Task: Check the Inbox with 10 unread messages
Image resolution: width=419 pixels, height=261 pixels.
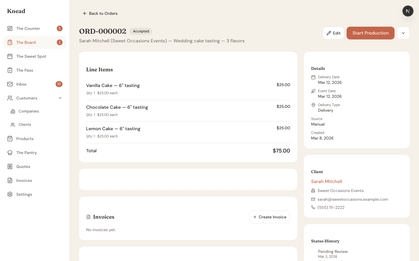Action: pyautogui.click(x=21, y=84)
